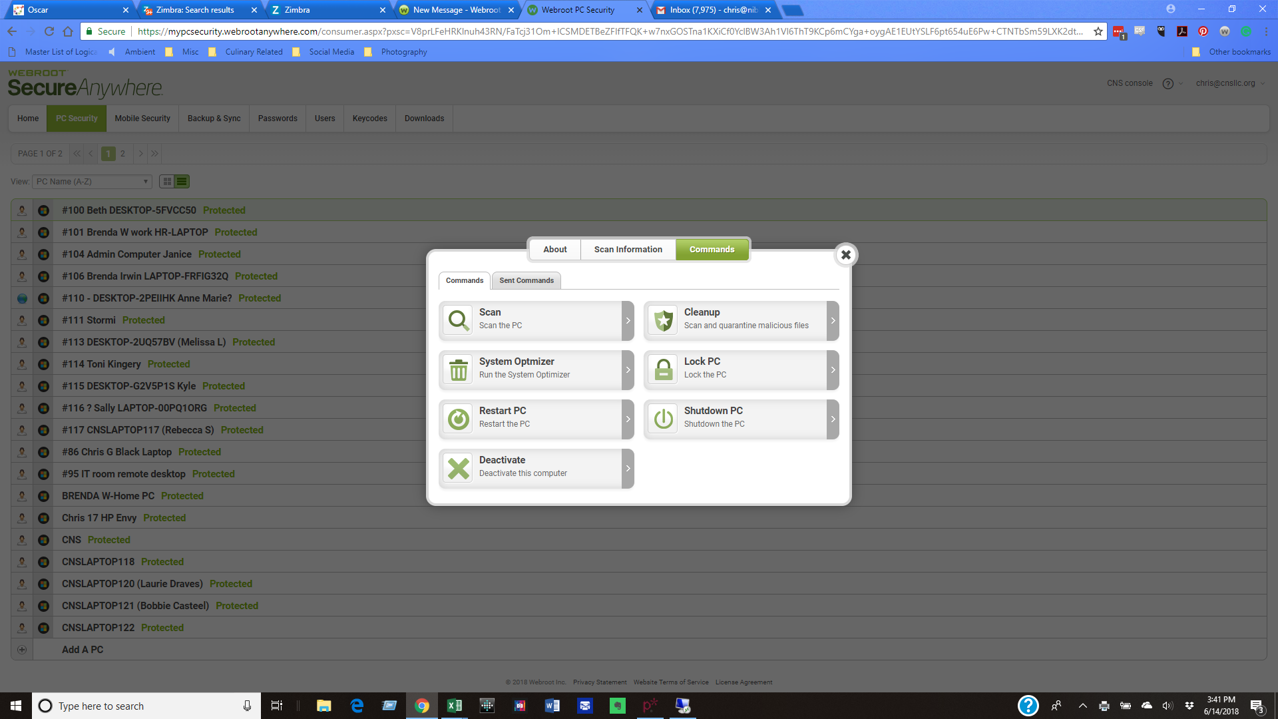Open the Downloads nav tab
1278x719 pixels.
[425, 119]
